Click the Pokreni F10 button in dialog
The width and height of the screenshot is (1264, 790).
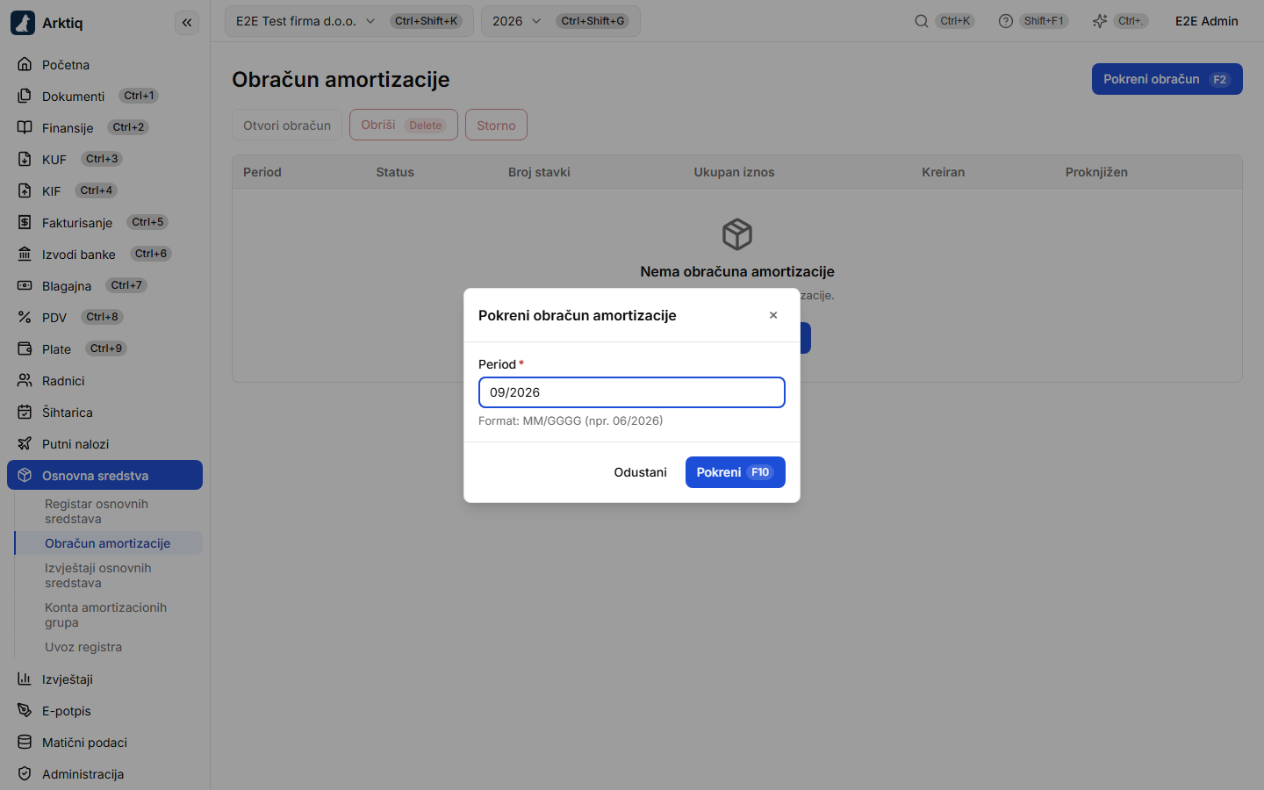[736, 472]
